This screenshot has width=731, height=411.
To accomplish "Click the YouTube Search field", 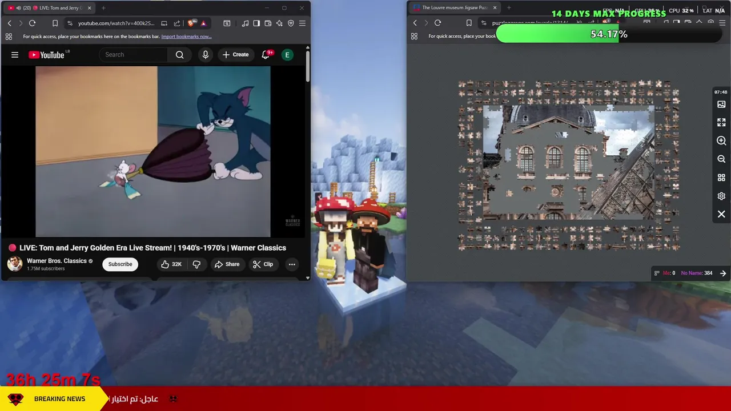I will pyautogui.click(x=134, y=55).
